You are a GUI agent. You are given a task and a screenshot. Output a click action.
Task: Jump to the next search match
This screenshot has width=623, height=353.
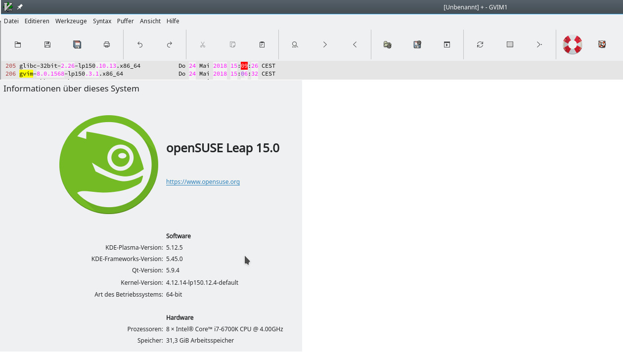(324, 44)
